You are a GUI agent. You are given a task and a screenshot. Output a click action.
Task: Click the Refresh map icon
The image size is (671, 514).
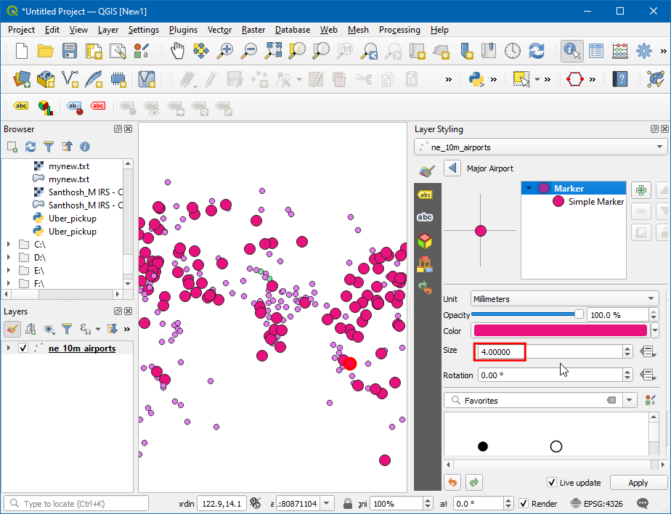point(537,51)
